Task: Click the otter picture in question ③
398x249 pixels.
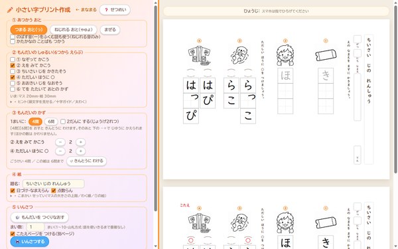Action: tap(239, 55)
